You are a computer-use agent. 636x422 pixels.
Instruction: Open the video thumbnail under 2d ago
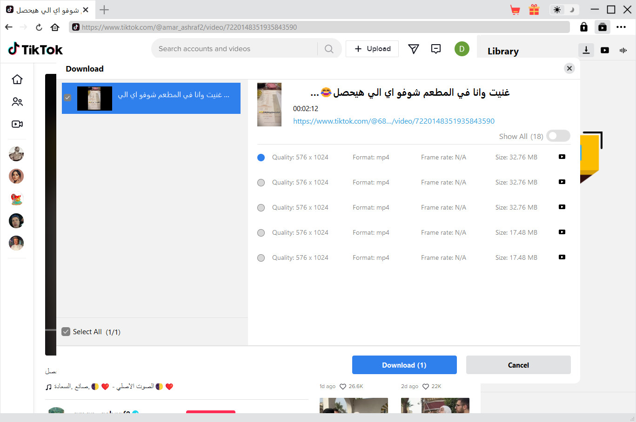(435, 405)
